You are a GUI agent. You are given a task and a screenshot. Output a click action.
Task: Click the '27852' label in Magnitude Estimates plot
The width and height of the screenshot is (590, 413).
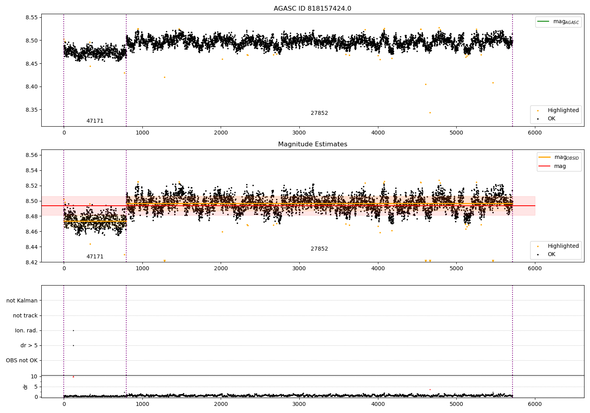click(x=319, y=249)
